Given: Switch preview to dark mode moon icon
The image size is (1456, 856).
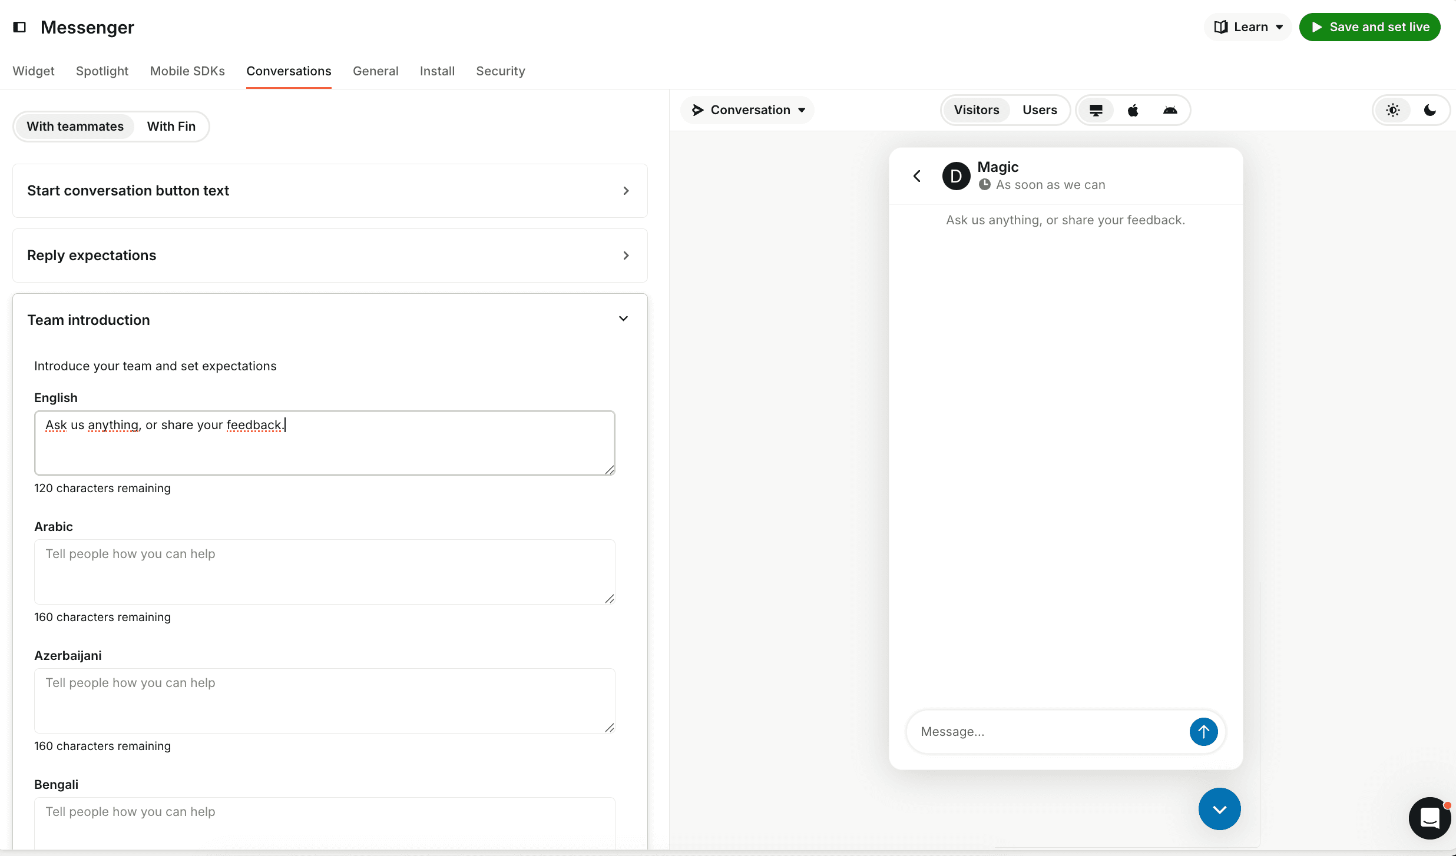Looking at the screenshot, I should (1430, 110).
